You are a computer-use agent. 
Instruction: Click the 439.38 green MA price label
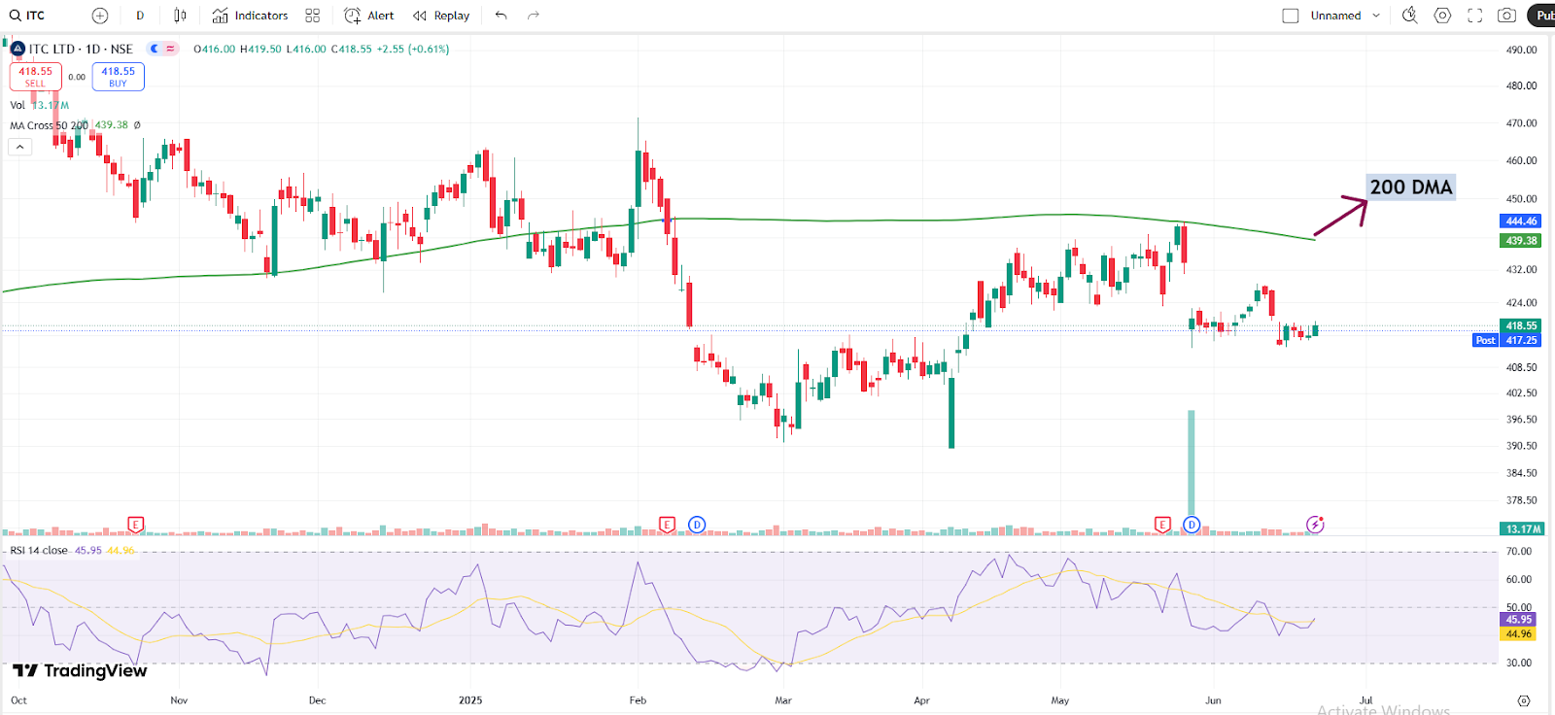[x=1521, y=241]
